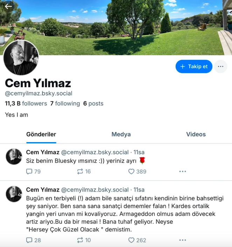Switch to the Videos tab
The width and height of the screenshot is (232, 247).
click(196, 135)
